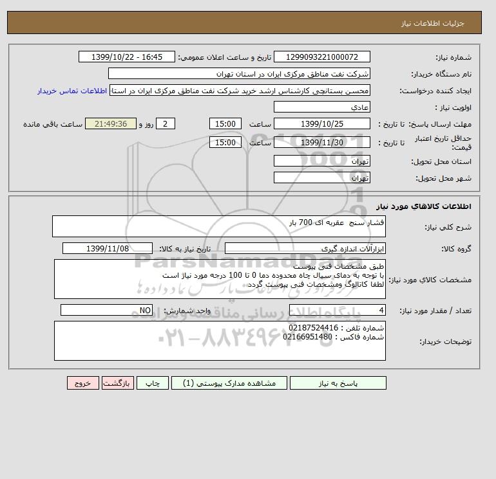
Task: Click the response deadline time 15:00 field
Action: pyautogui.click(x=225, y=124)
